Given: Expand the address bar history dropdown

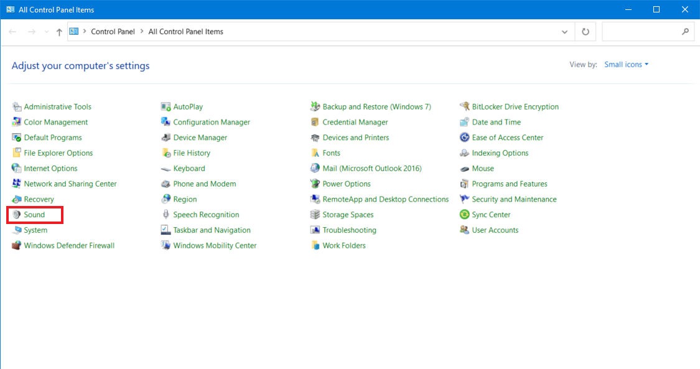Looking at the screenshot, I should tap(565, 32).
